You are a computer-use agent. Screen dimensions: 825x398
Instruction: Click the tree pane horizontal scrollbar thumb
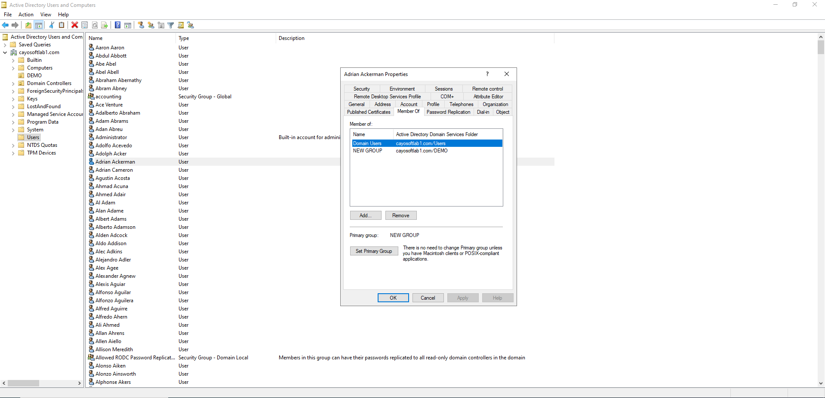pos(23,383)
